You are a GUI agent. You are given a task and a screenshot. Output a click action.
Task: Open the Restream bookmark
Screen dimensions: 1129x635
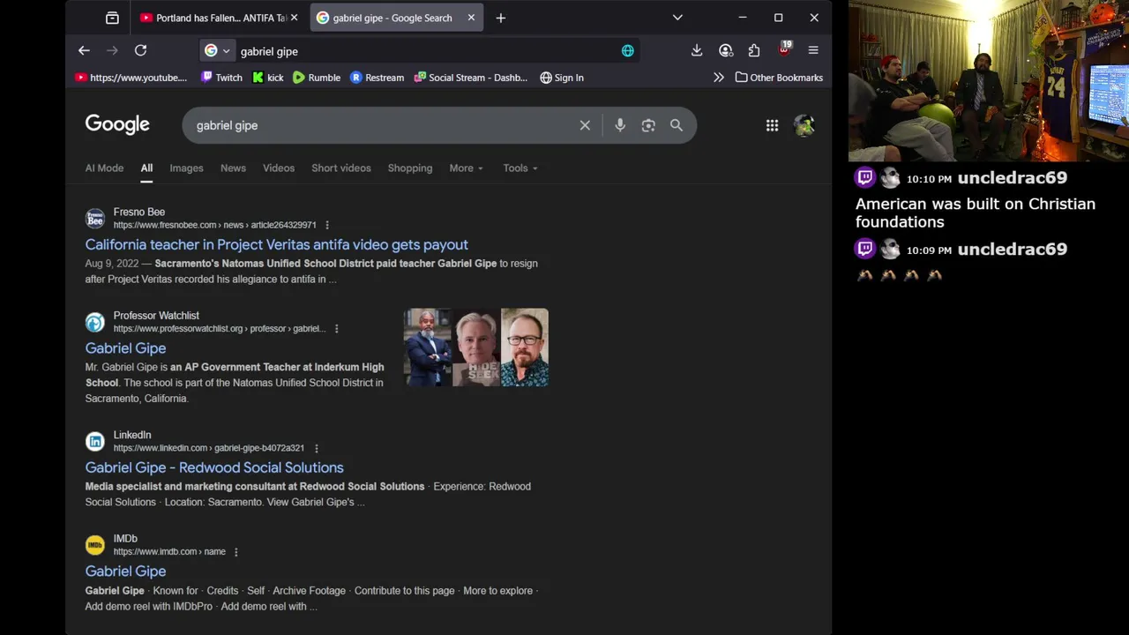point(378,78)
